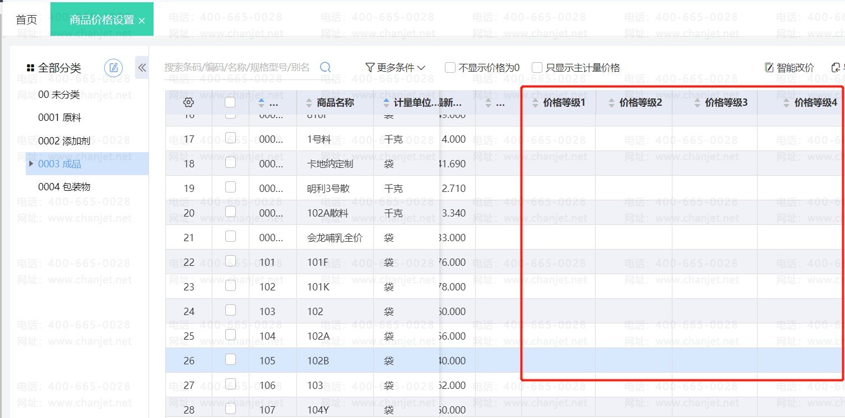Screen dimensions: 845x418
Task: Click the search magnifier icon
Action: 325,67
